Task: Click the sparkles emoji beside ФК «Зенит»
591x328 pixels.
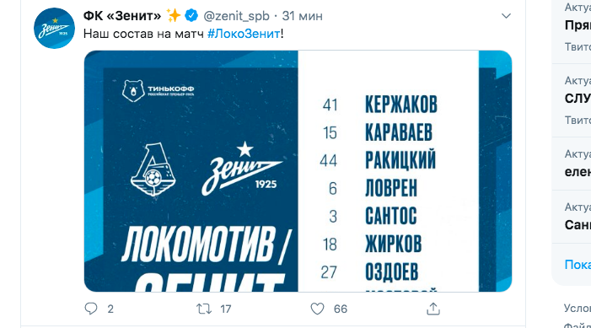Action: [x=174, y=16]
